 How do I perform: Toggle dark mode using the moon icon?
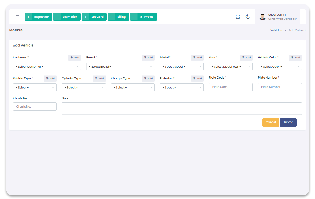[248, 17]
